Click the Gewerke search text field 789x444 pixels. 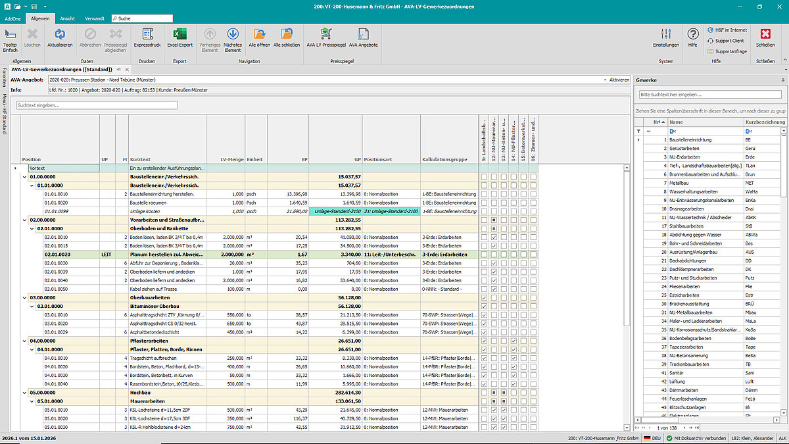point(710,95)
